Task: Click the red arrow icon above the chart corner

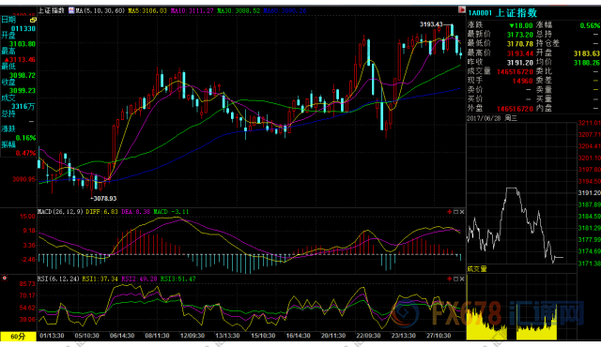Action: tap(462, 10)
